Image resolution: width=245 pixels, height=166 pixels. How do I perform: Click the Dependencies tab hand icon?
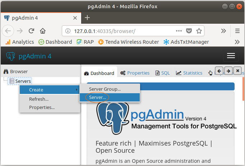tap(211, 73)
